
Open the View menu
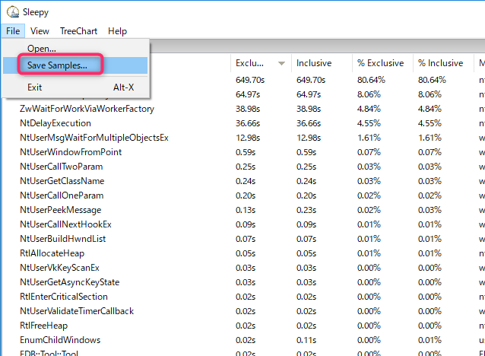(x=40, y=31)
